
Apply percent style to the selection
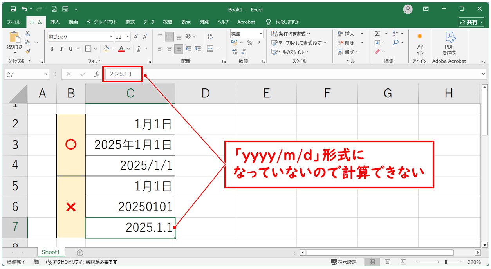[250, 42]
